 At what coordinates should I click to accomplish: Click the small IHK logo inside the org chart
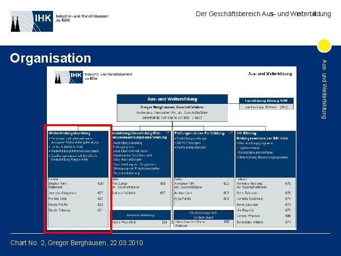pyautogui.click(x=69, y=77)
